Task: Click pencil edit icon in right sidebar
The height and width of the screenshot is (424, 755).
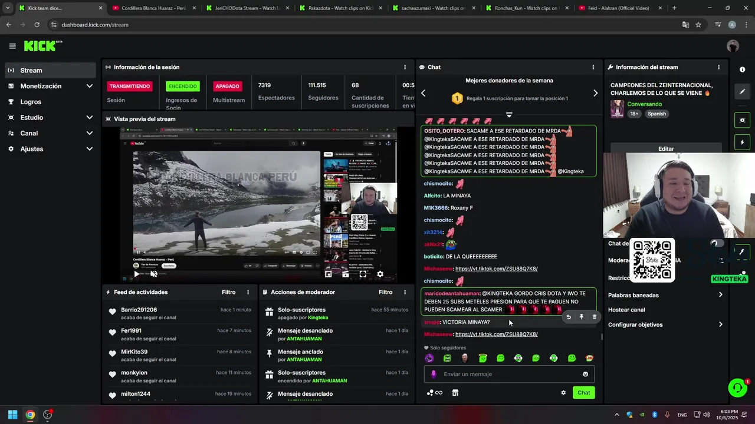Action: click(742, 92)
